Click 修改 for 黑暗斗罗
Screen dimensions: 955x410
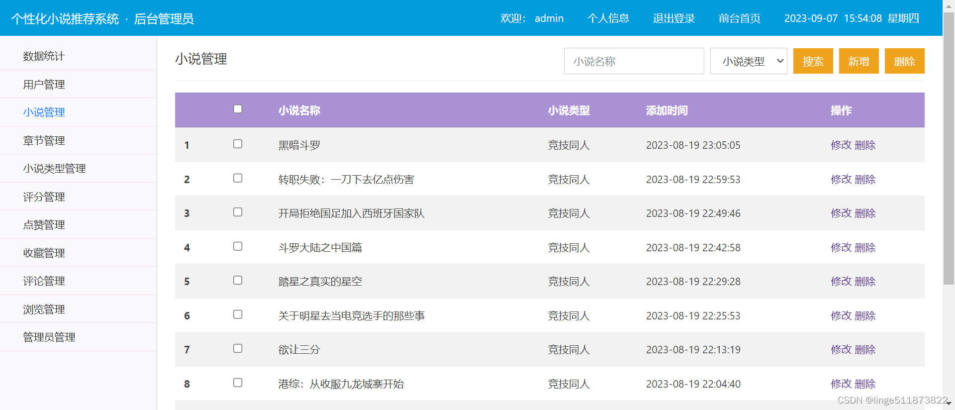(841, 145)
